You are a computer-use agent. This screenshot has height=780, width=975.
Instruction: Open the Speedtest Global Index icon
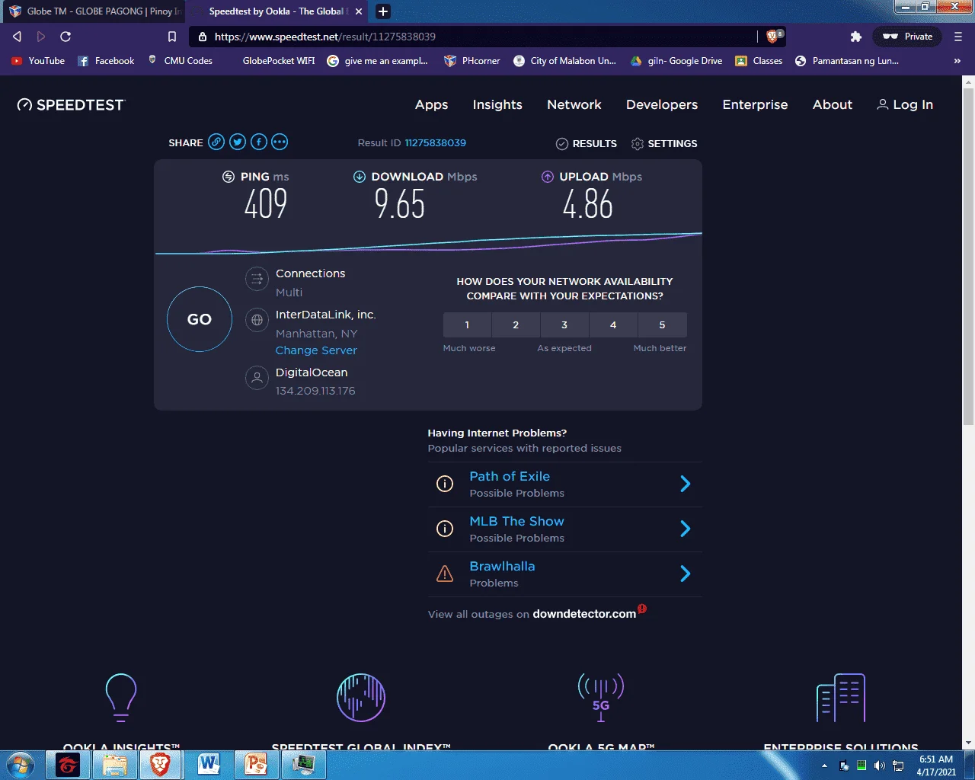[x=361, y=697]
